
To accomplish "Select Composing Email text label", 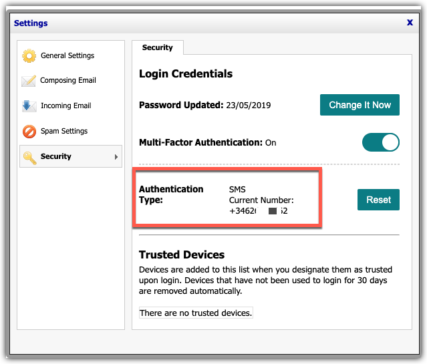I will point(68,81).
